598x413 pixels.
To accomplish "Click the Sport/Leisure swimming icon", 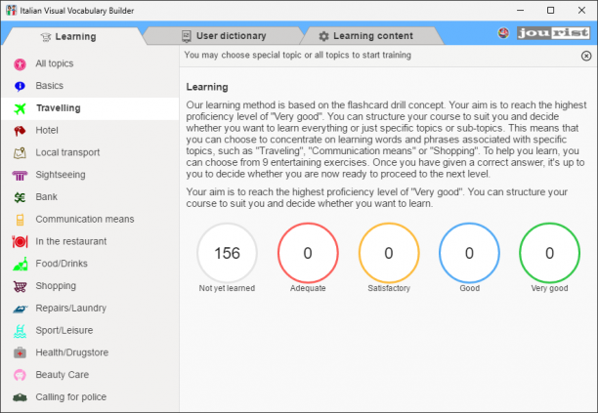I will (20, 331).
